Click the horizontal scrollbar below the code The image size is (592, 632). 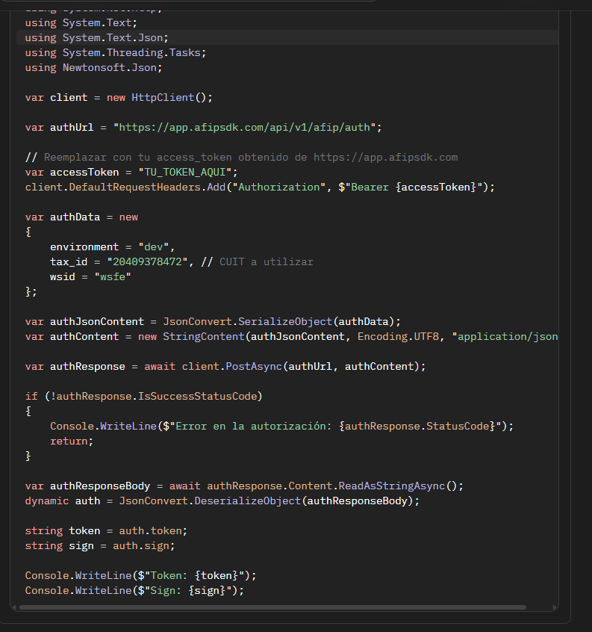pyautogui.click(x=272, y=607)
